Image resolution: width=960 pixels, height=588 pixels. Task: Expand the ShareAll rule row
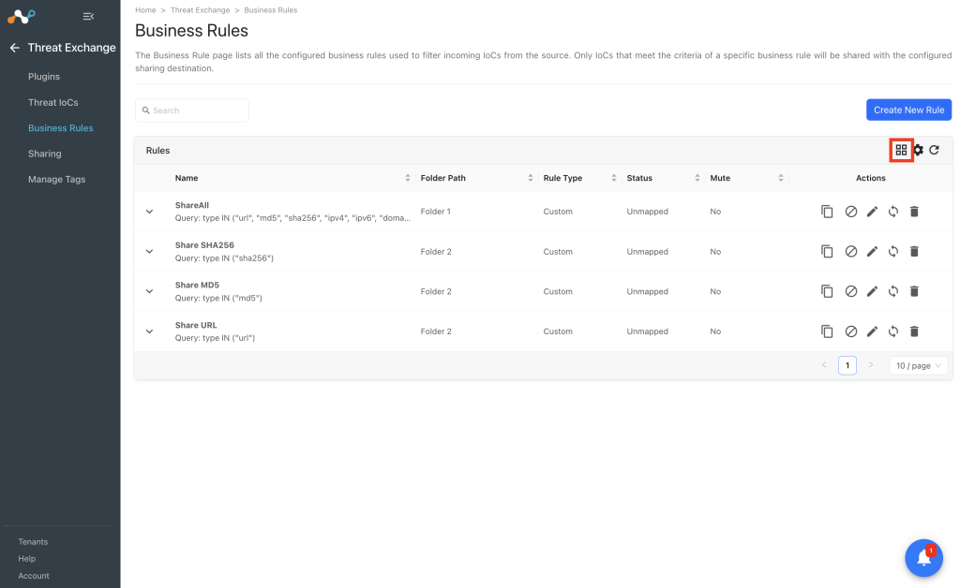click(x=149, y=212)
